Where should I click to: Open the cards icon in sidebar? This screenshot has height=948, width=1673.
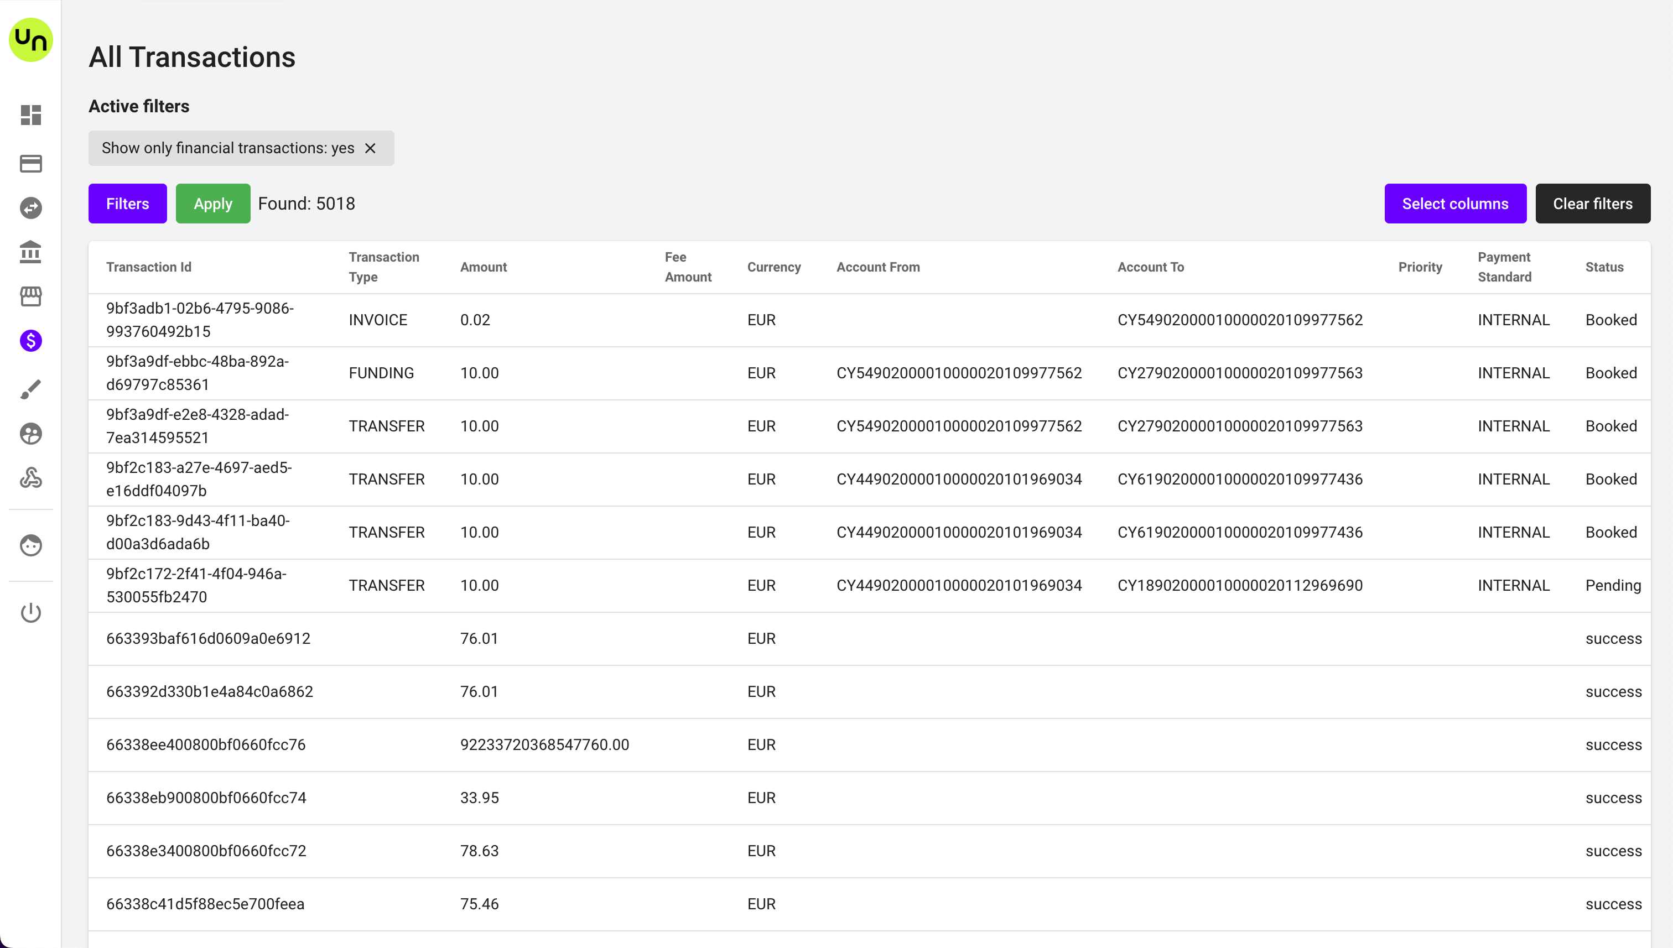tap(30, 163)
